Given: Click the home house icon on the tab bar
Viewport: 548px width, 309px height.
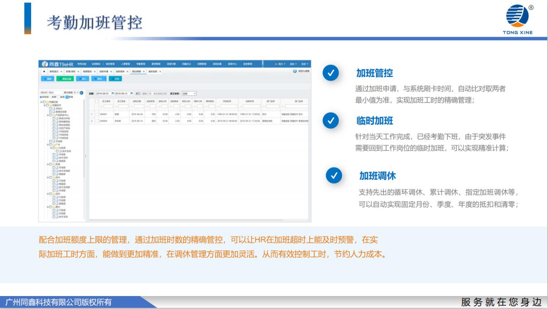Looking at the screenshot, I should pyautogui.click(x=44, y=72).
